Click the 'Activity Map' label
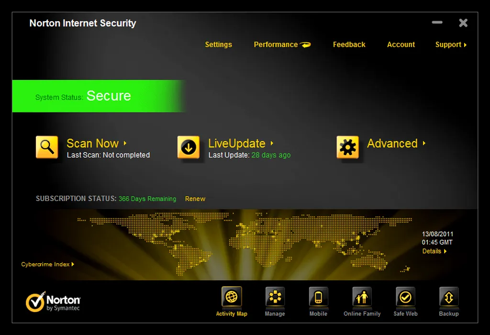This screenshot has width=490, height=335. [x=232, y=314]
